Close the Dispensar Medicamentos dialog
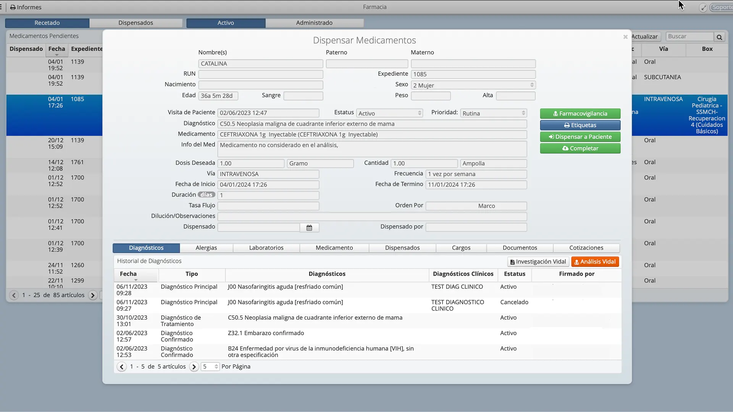The width and height of the screenshot is (733, 412). (x=625, y=37)
